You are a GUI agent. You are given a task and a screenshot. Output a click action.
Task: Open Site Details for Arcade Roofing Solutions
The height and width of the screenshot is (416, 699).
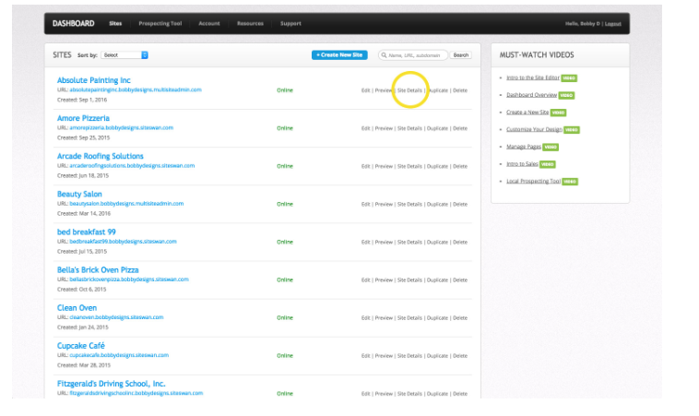pyautogui.click(x=409, y=166)
